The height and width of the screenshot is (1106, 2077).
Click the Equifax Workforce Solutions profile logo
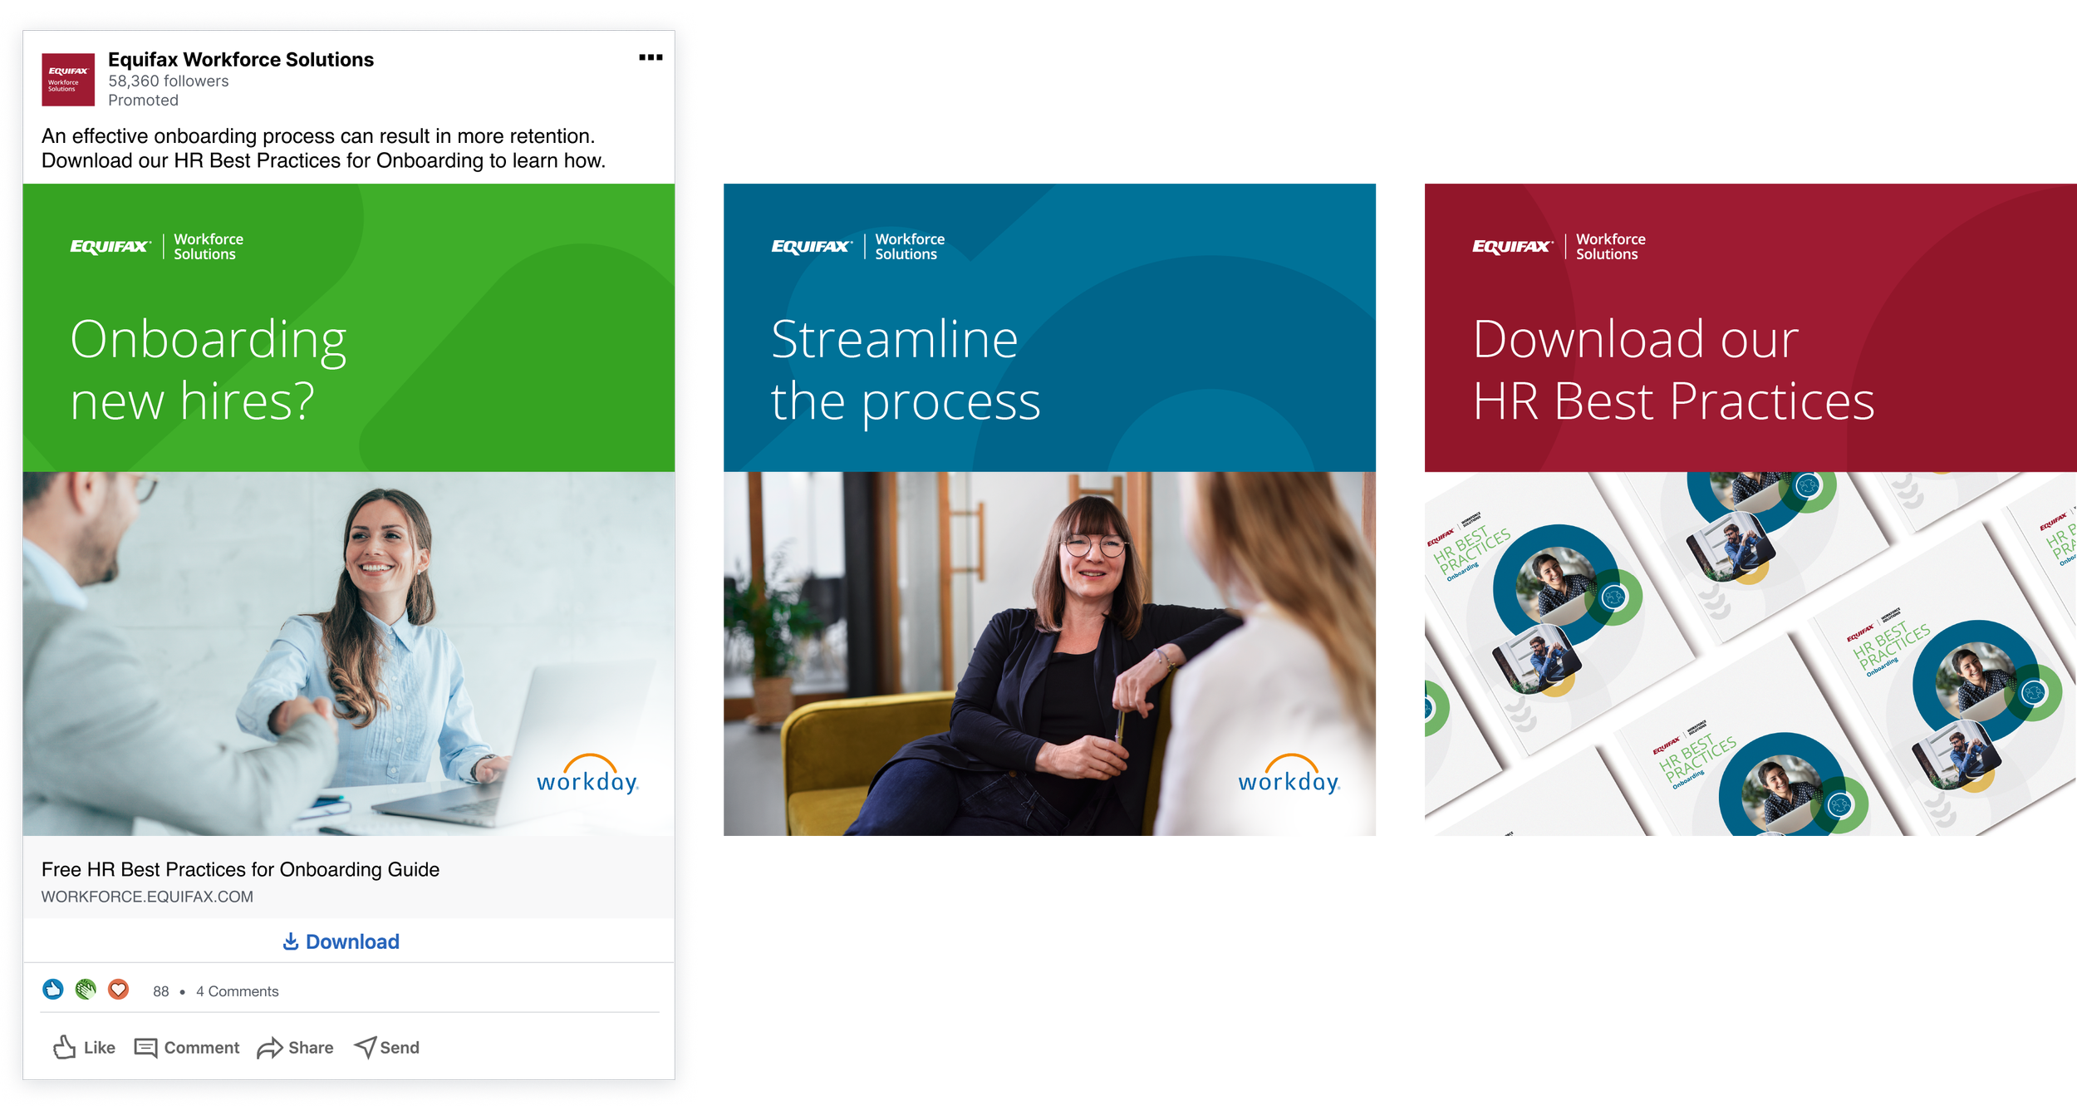pos(68,80)
